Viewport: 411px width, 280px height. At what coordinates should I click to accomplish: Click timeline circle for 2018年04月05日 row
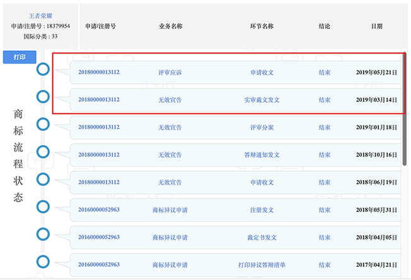(43, 234)
